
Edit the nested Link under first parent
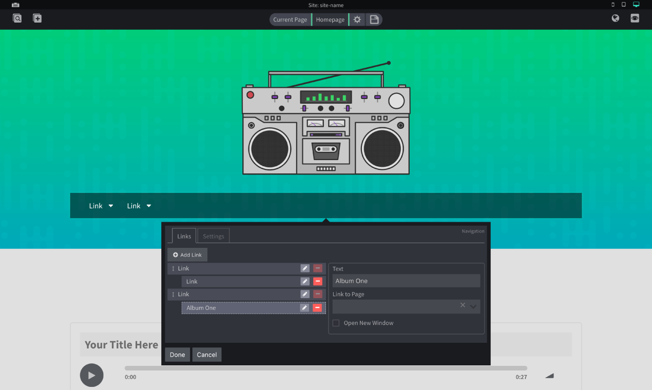[x=305, y=281]
